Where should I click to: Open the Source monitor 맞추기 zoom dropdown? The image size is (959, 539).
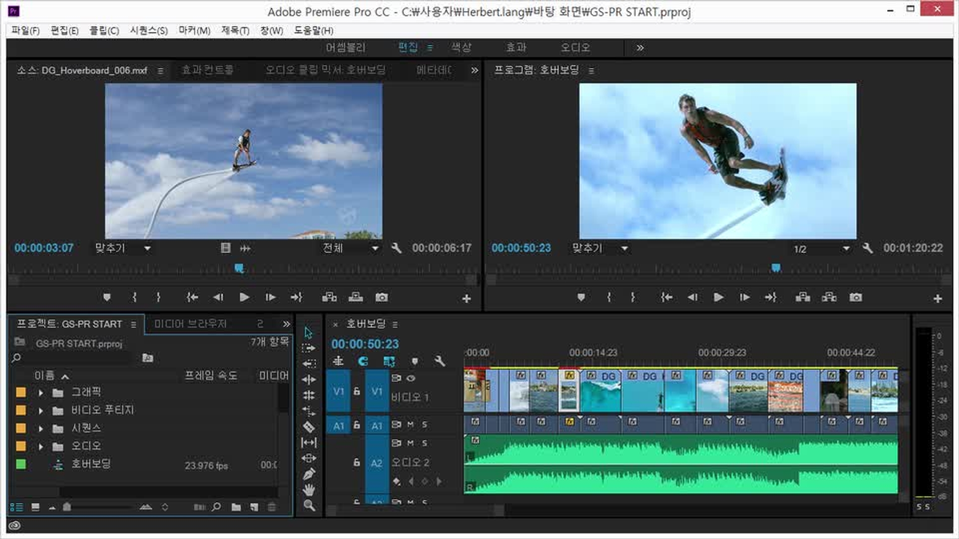pos(147,248)
